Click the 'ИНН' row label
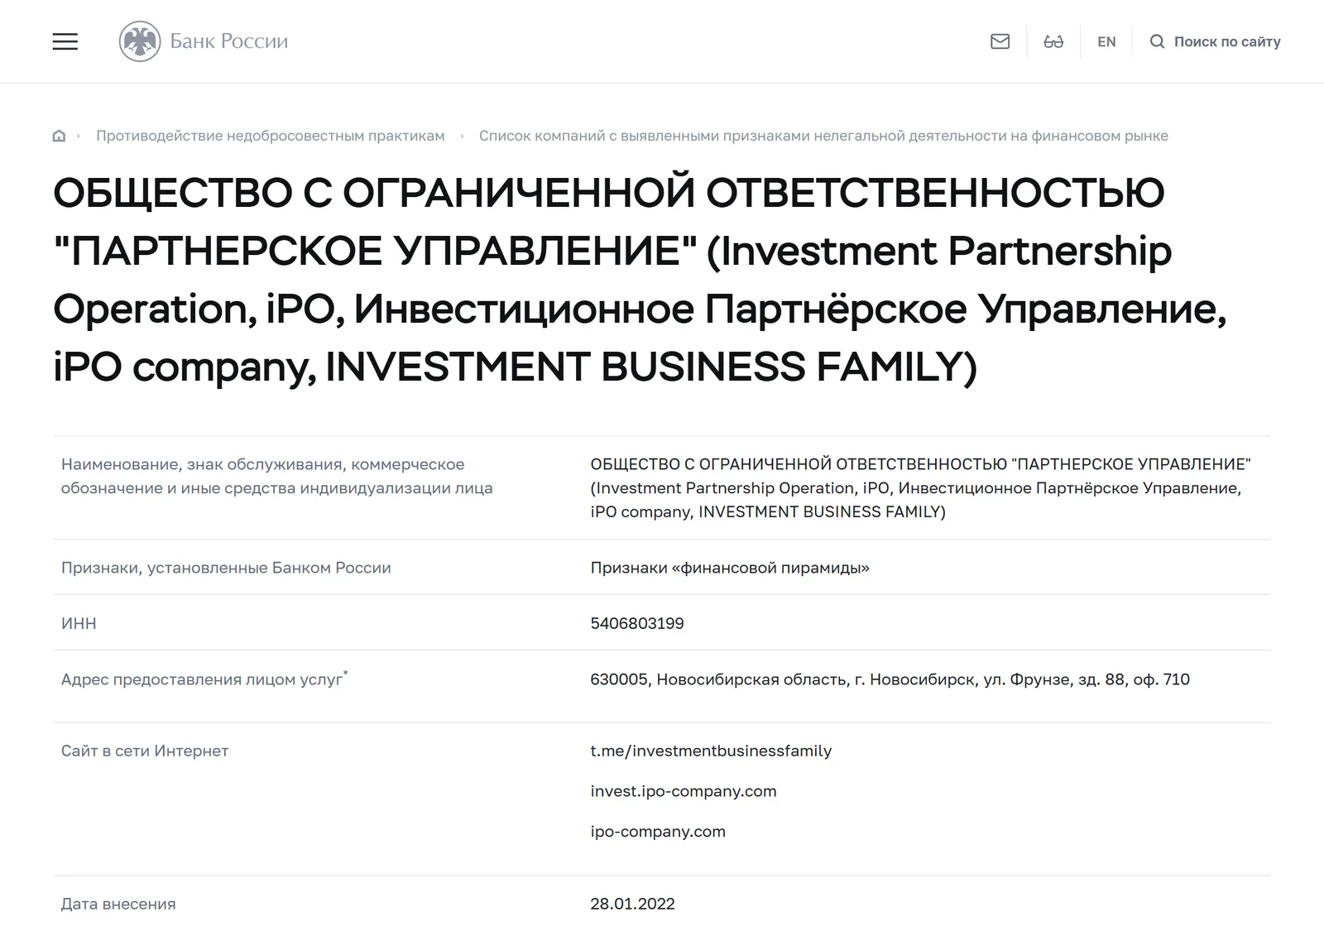This screenshot has height=931, width=1324. [x=79, y=623]
